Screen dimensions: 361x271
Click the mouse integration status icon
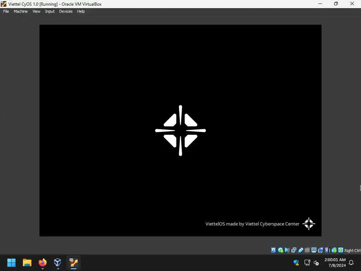click(x=334, y=250)
